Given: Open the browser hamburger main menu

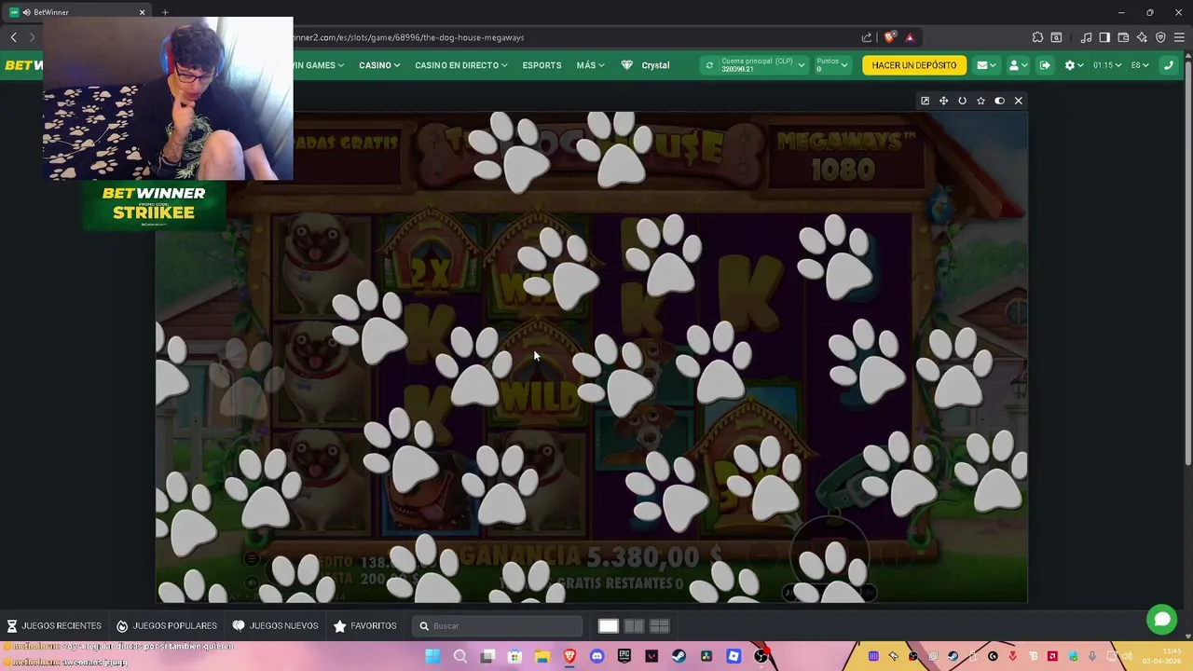Looking at the screenshot, I should [1179, 37].
